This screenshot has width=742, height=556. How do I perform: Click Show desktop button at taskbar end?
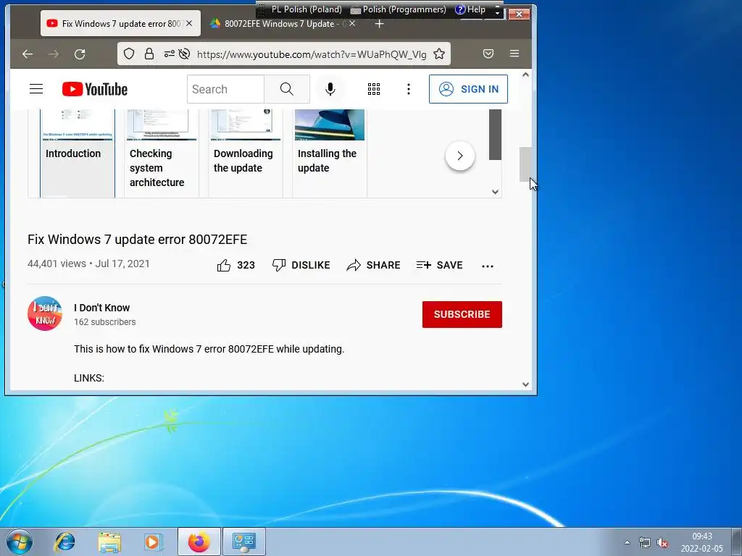737,542
